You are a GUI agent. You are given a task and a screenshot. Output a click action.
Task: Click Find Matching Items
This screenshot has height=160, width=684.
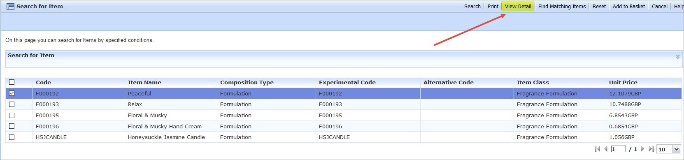562,6
